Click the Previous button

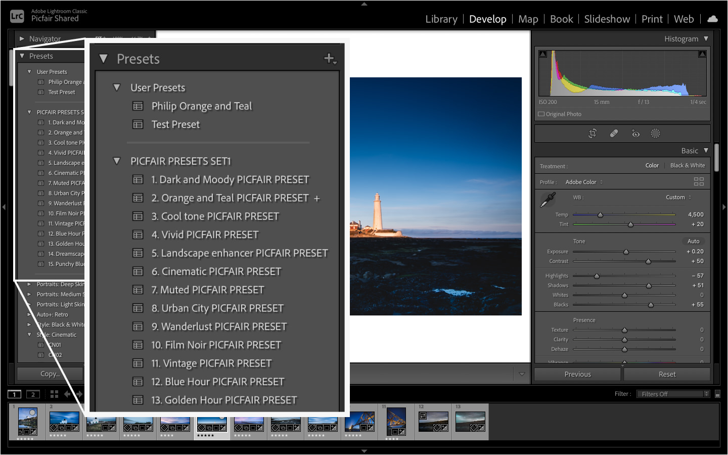click(x=577, y=374)
